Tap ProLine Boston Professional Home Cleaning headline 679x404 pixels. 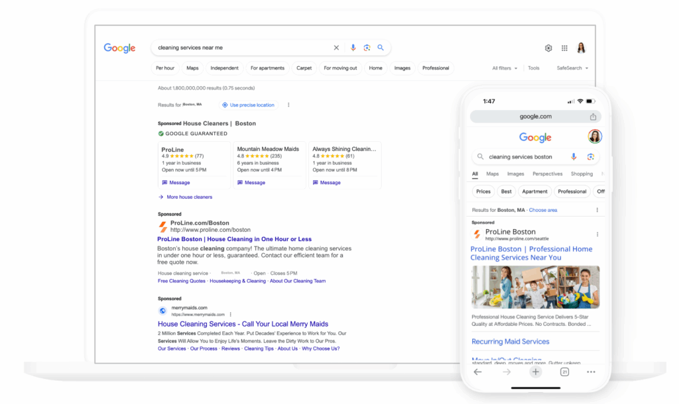[x=531, y=254]
